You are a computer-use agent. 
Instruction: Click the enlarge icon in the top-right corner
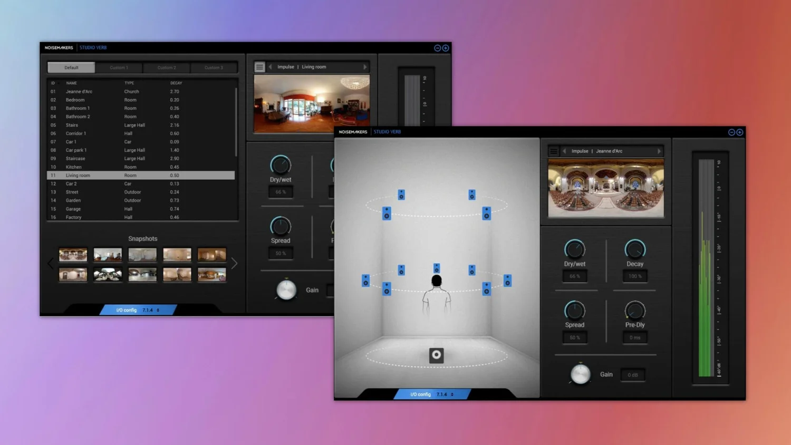(739, 132)
